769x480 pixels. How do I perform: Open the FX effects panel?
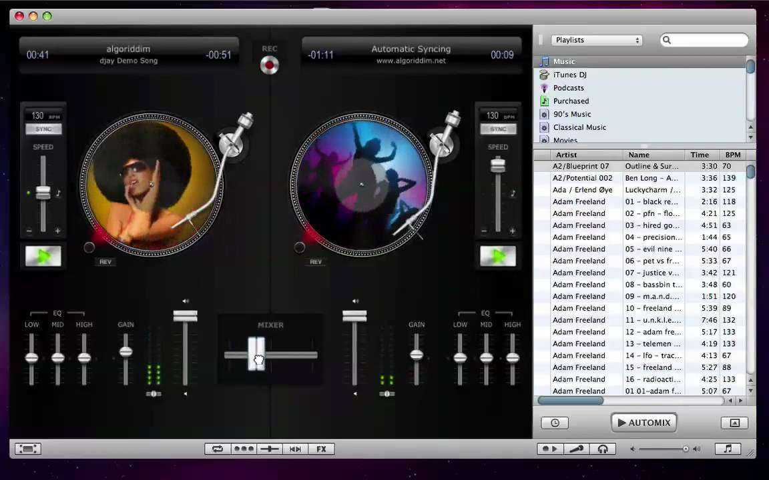[321, 449]
